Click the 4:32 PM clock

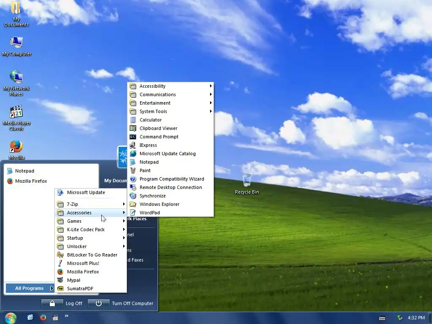pyautogui.click(x=416, y=318)
